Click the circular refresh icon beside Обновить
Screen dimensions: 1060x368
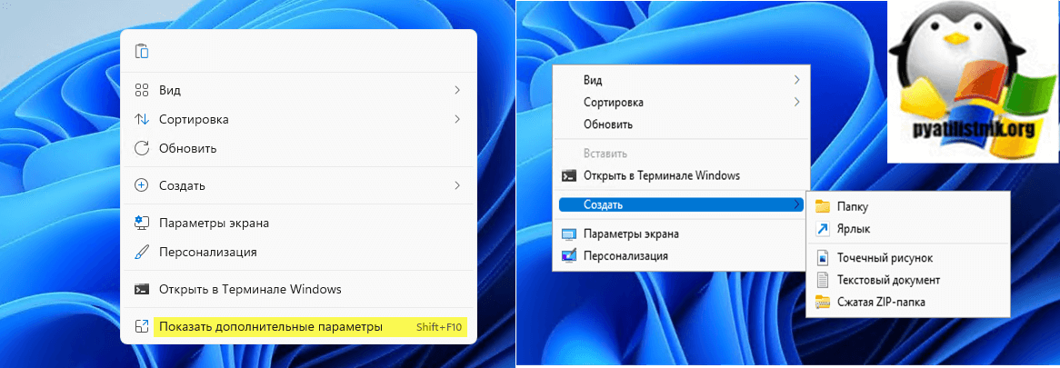click(x=141, y=148)
